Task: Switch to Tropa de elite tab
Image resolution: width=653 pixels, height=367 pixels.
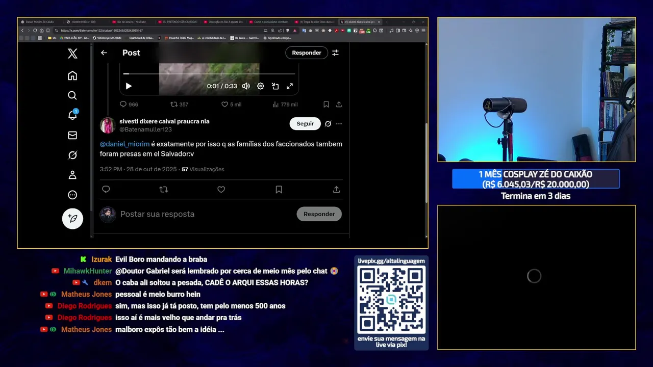Action: (314, 22)
